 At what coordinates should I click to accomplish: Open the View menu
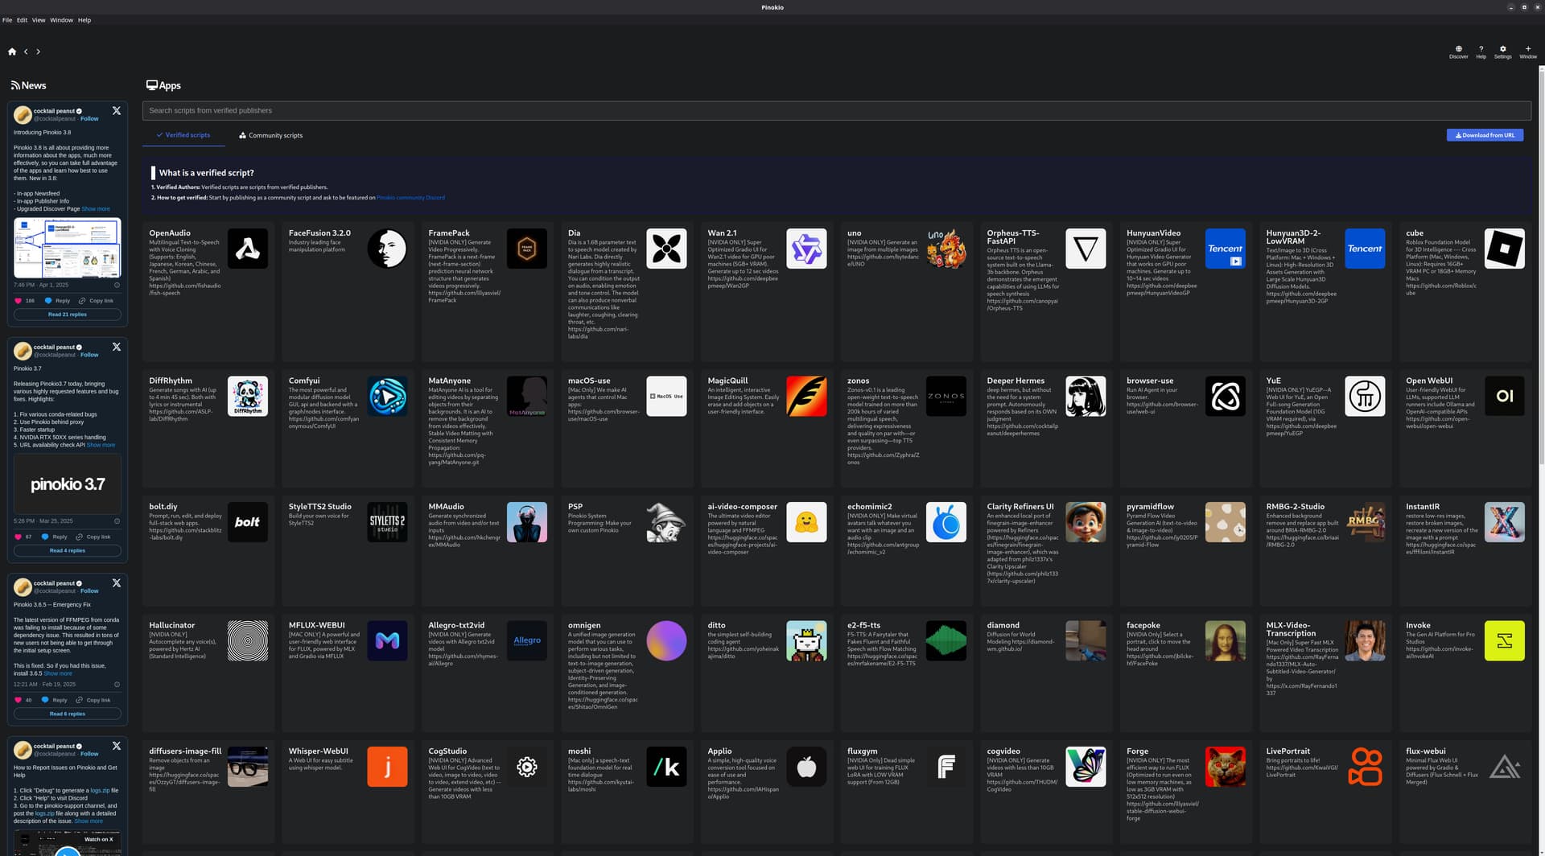(x=39, y=20)
